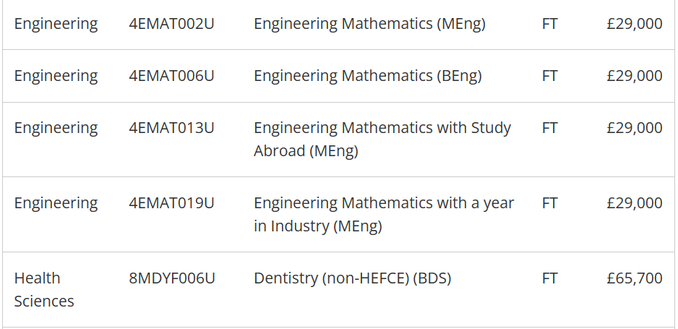Click the FT cell in the Dentistry row

pyautogui.click(x=549, y=278)
